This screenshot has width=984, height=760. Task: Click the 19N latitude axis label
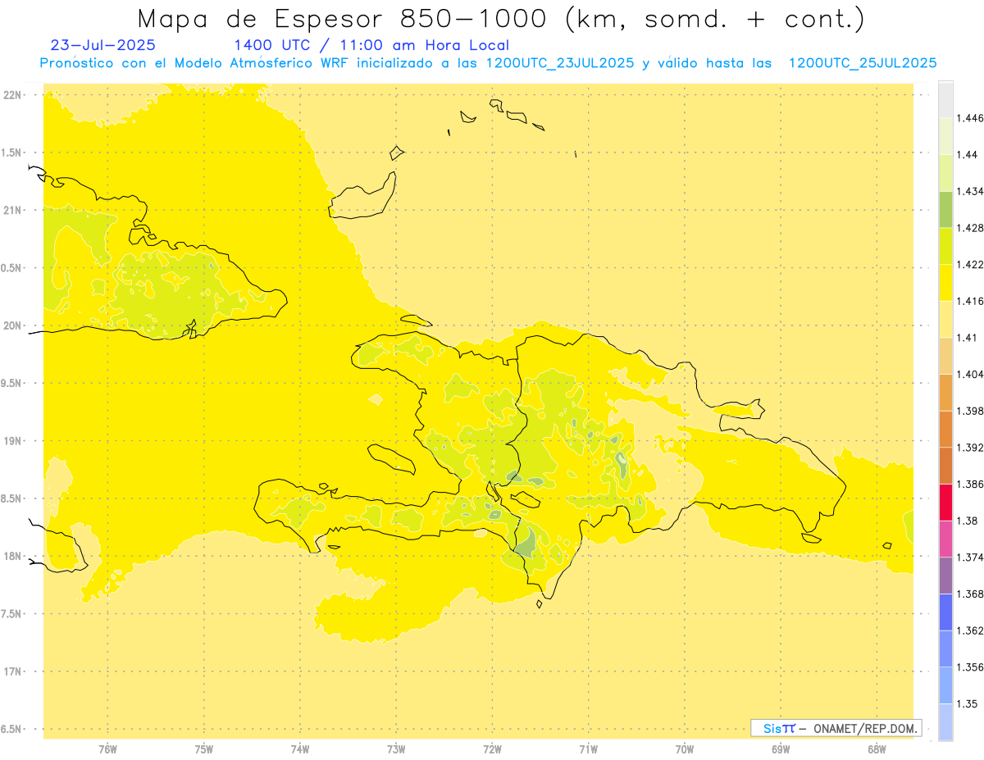click(12, 441)
